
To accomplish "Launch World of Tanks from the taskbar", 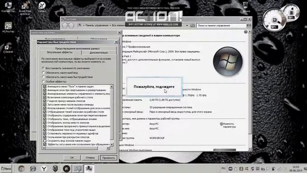I will point(55,169).
